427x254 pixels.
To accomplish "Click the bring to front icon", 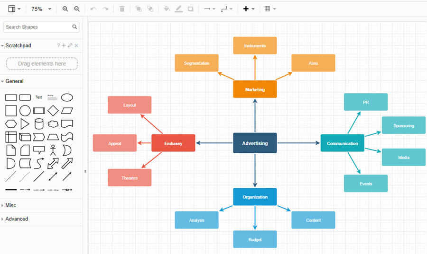I will point(139,9).
